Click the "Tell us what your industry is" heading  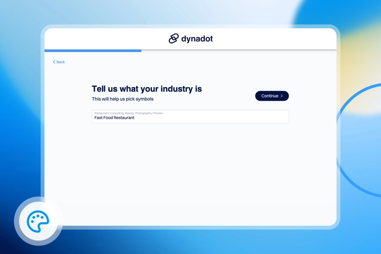pos(146,89)
